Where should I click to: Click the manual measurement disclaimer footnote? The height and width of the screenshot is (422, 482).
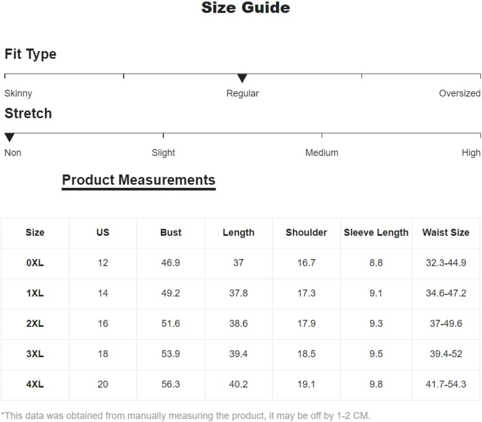(x=186, y=416)
